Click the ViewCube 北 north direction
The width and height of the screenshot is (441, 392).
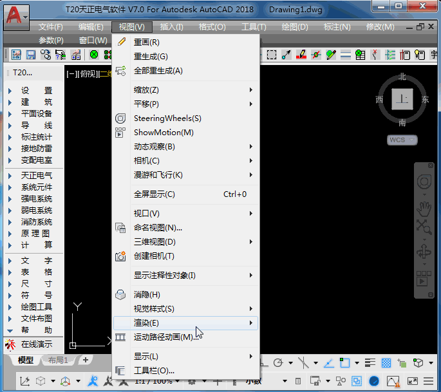click(x=402, y=77)
